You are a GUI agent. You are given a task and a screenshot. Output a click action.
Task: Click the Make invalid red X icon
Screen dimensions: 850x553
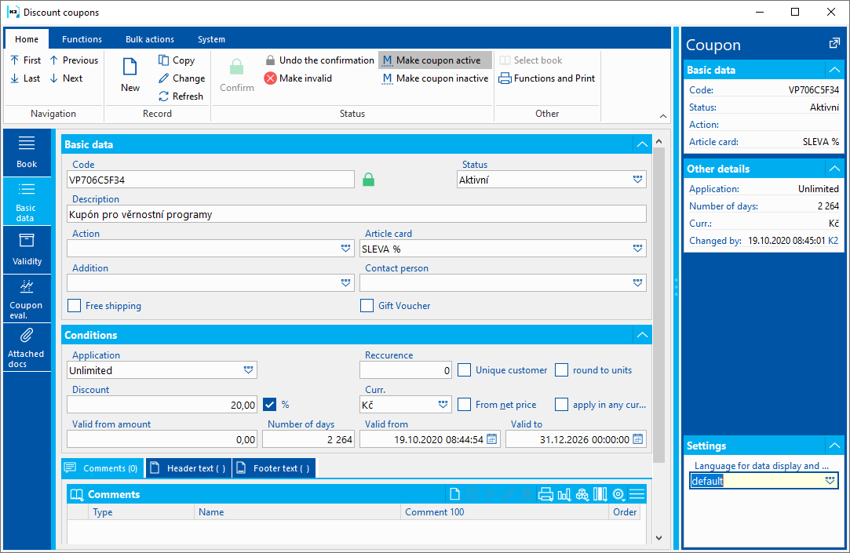click(x=271, y=78)
